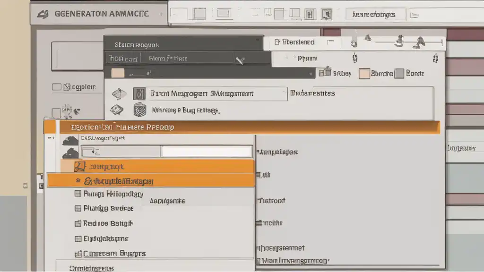Click the orange 'Eıgoticn' panel header
The image size is (484, 272).
click(x=242, y=127)
